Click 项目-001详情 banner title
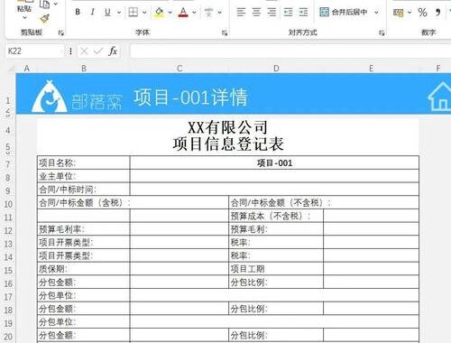This screenshot has width=451, height=343. pyautogui.click(x=190, y=97)
